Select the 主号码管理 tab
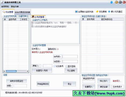 click(x=38, y=17)
